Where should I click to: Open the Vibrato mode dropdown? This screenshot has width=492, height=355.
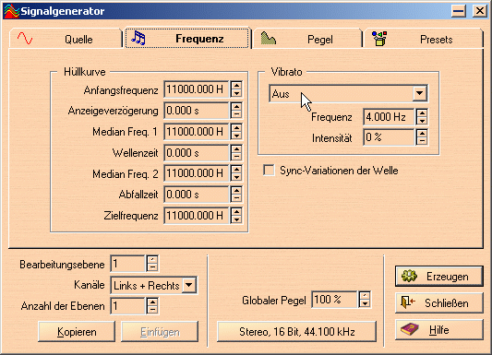click(x=419, y=93)
